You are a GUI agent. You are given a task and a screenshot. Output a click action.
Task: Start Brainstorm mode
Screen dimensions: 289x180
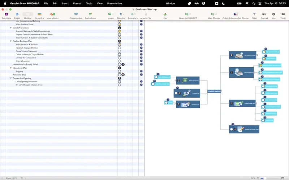[90, 16]
